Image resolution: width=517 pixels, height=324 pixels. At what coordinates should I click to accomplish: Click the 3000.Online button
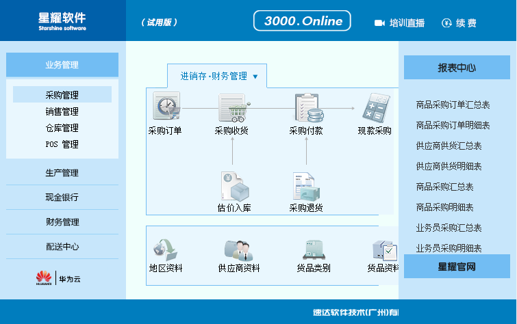tap(302, 21)
